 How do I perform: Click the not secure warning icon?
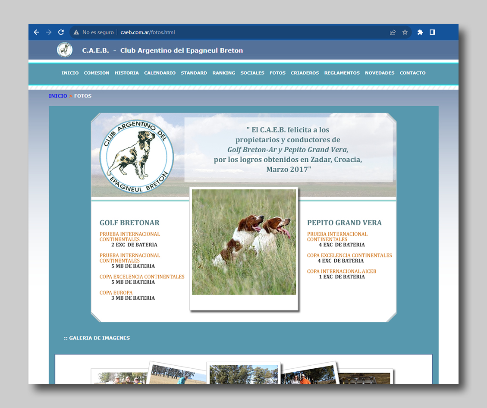[76, 32]
